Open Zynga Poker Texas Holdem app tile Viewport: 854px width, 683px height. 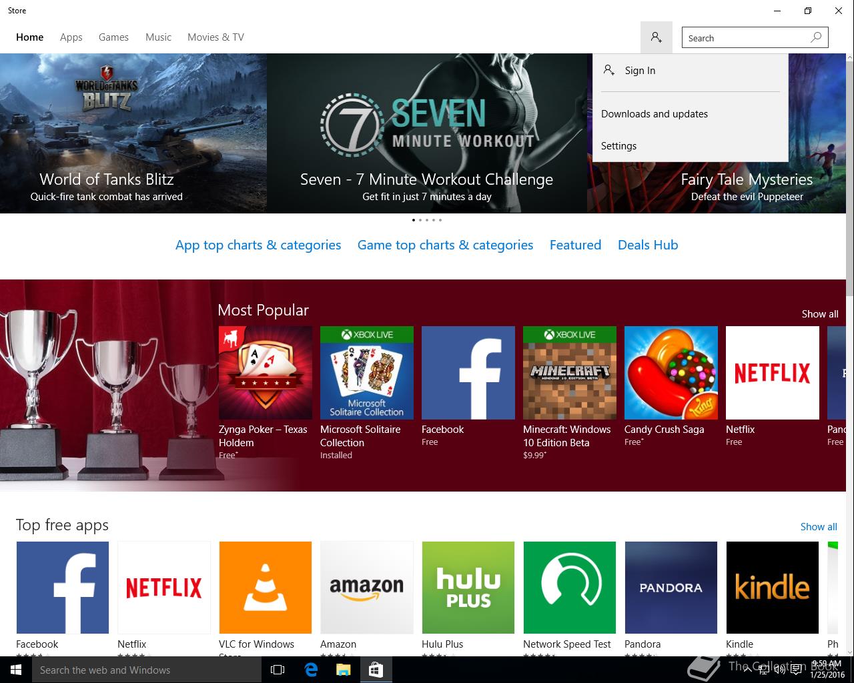[x=266, y=373]
